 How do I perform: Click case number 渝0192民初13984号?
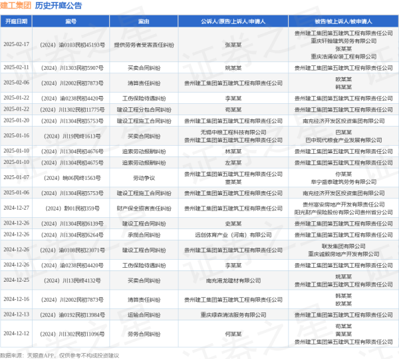pos(72,315)
